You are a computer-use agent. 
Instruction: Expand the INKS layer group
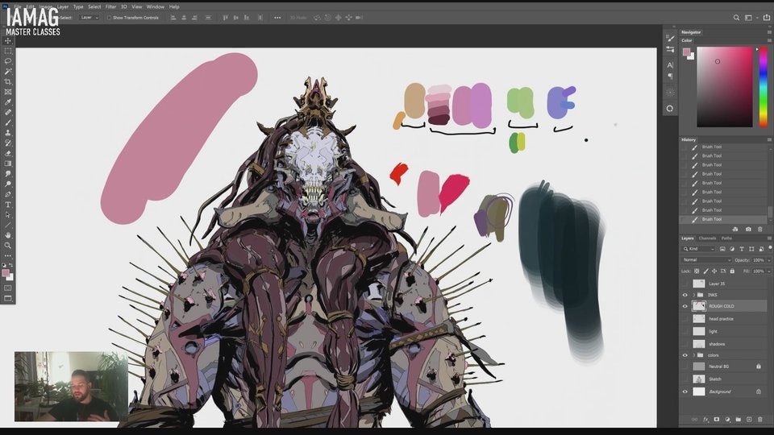[x=693, y=295]
